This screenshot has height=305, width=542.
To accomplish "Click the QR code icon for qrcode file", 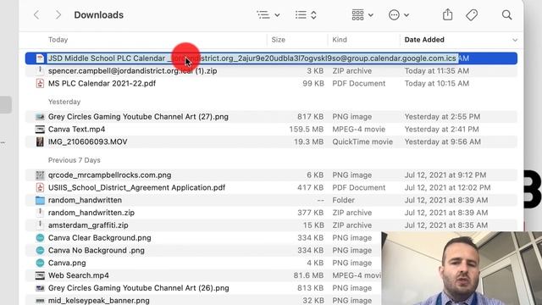I will click(40, 175).
